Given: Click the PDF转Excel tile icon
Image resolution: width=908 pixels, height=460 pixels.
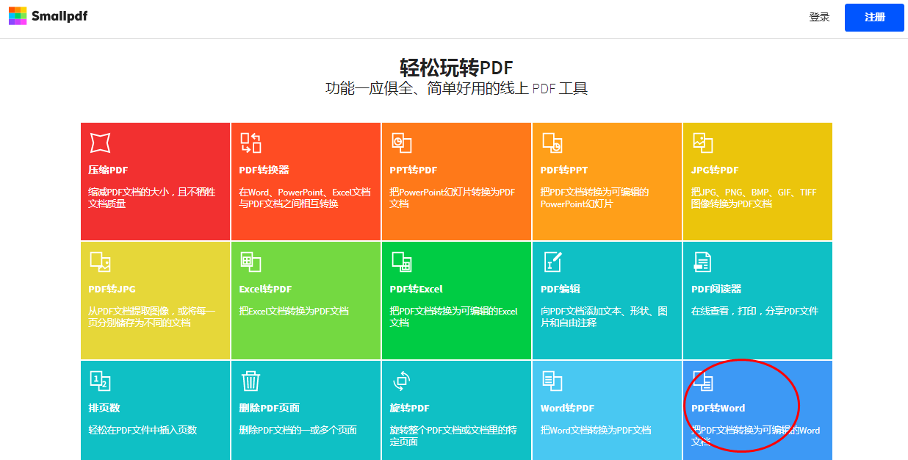Looking at the screenshot, I should [401, 262].
